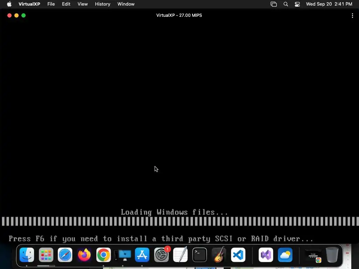359x269 pixels.
Task: Open the History menu
Action: click(103, 4)
